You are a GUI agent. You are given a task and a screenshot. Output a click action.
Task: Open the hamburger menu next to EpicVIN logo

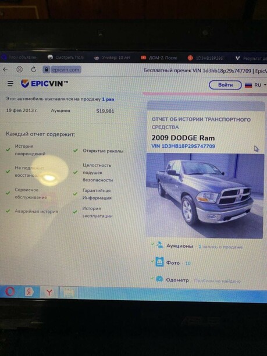[10, 84]
